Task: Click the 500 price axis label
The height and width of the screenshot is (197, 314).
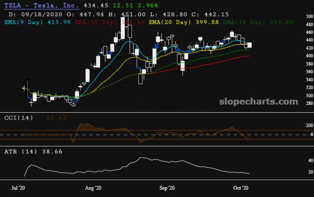Action: coord(310,16)
